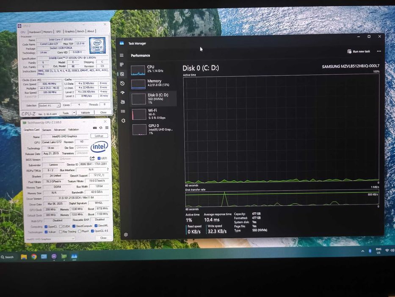Open Details list icon in Task Manager sidebar

[123, 111]
